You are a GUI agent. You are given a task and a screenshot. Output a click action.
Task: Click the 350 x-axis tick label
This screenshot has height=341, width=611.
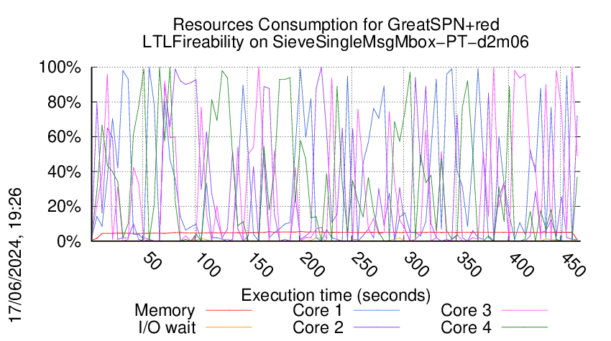[x=469, y=265]
